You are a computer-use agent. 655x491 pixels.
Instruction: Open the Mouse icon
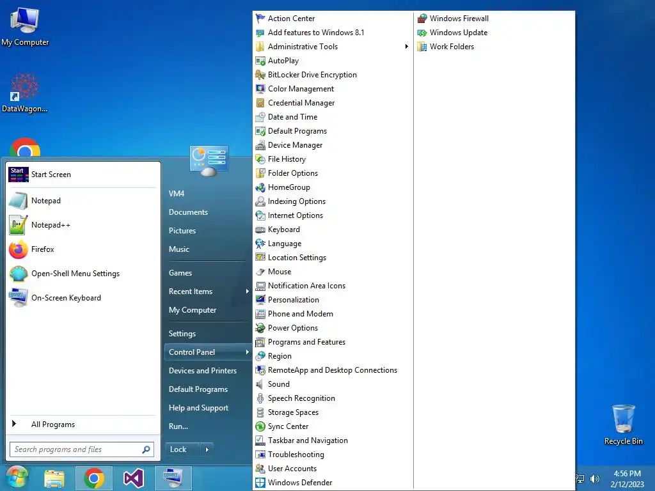click(x=260, y=272)
